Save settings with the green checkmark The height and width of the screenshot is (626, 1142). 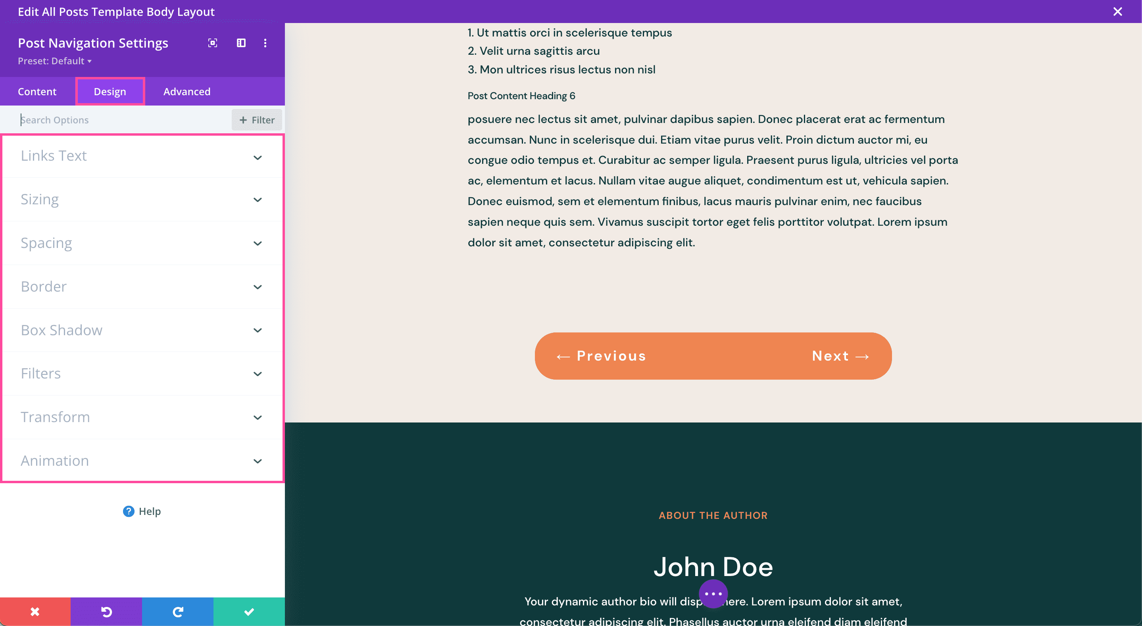coord(249,612)
